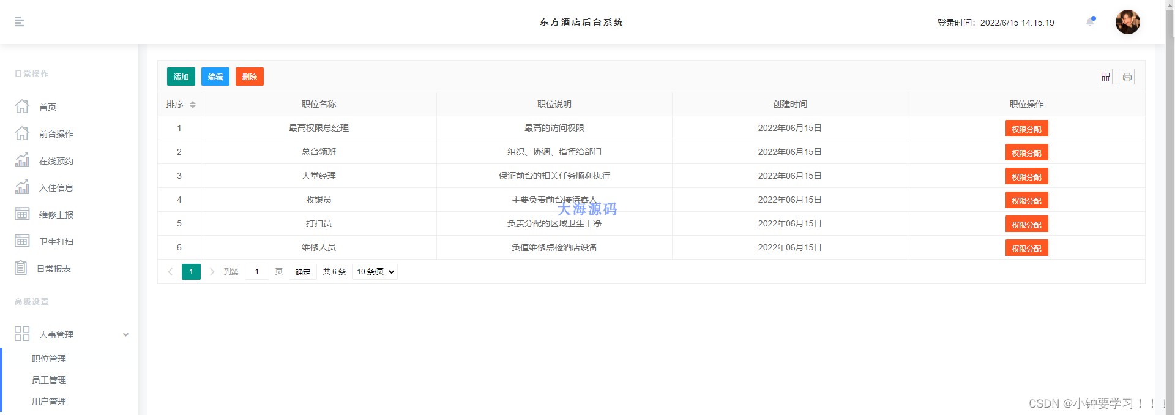
Task: Click the print icon in the table toolbar
Action: point(1127,77)
